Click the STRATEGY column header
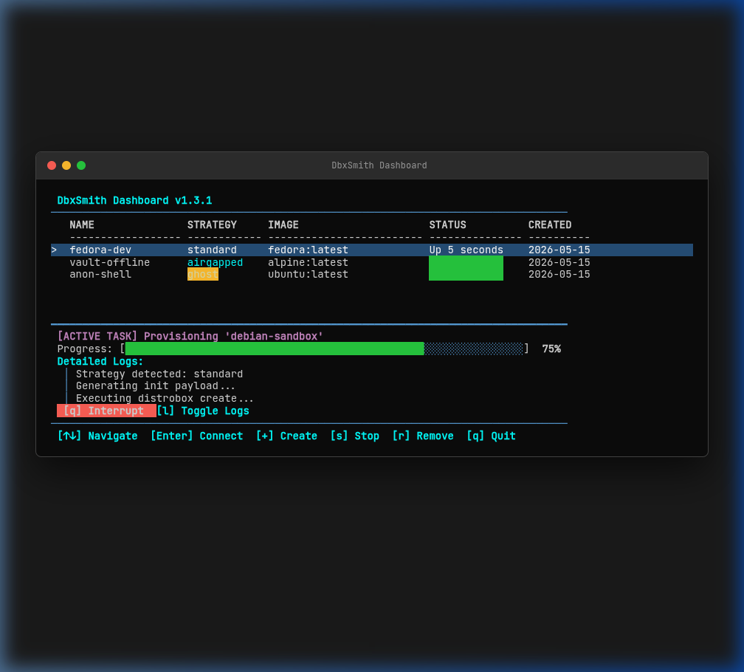The image size is (744, 672). pos(212,225)
